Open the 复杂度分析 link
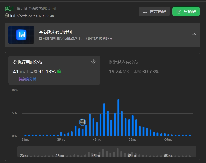Image resolution: width=206 pixels, height=163 pixels. point(27,79)
